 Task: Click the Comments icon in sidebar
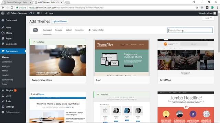coord(3,44)
